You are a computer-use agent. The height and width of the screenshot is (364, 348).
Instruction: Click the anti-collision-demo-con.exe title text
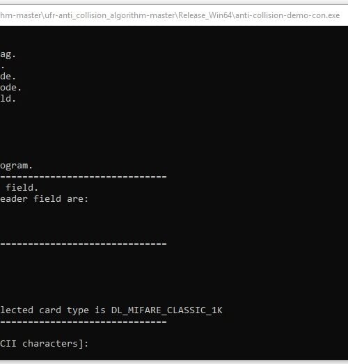(x=287, y=15)
